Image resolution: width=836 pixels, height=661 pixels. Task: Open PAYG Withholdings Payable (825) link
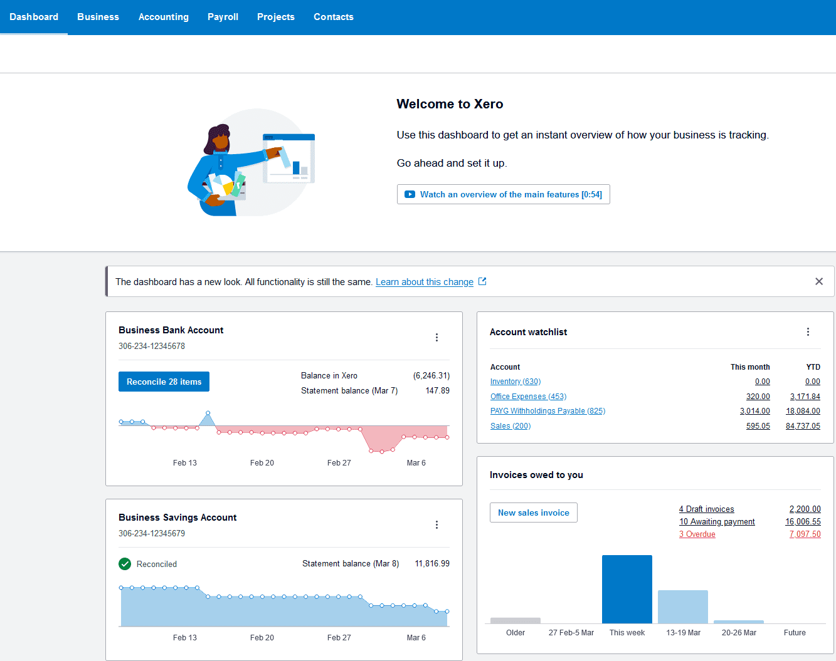tap(548, 411)
